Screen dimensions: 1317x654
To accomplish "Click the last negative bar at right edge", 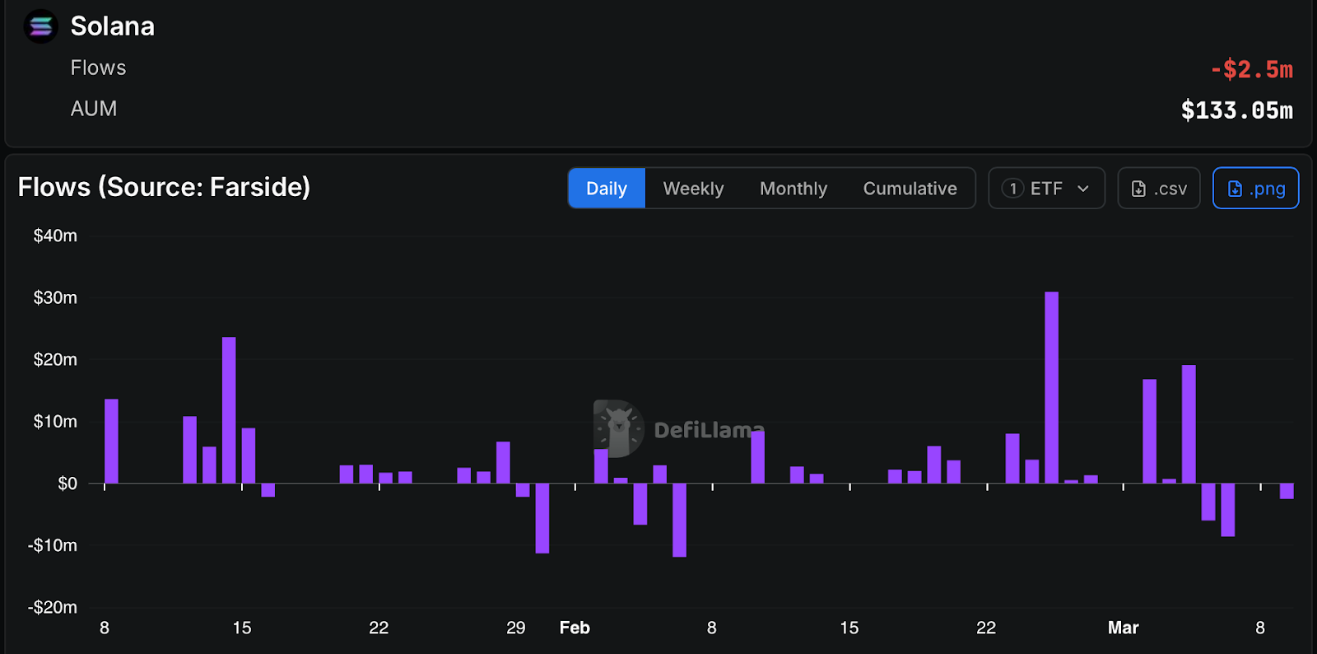I will 1287,491.
